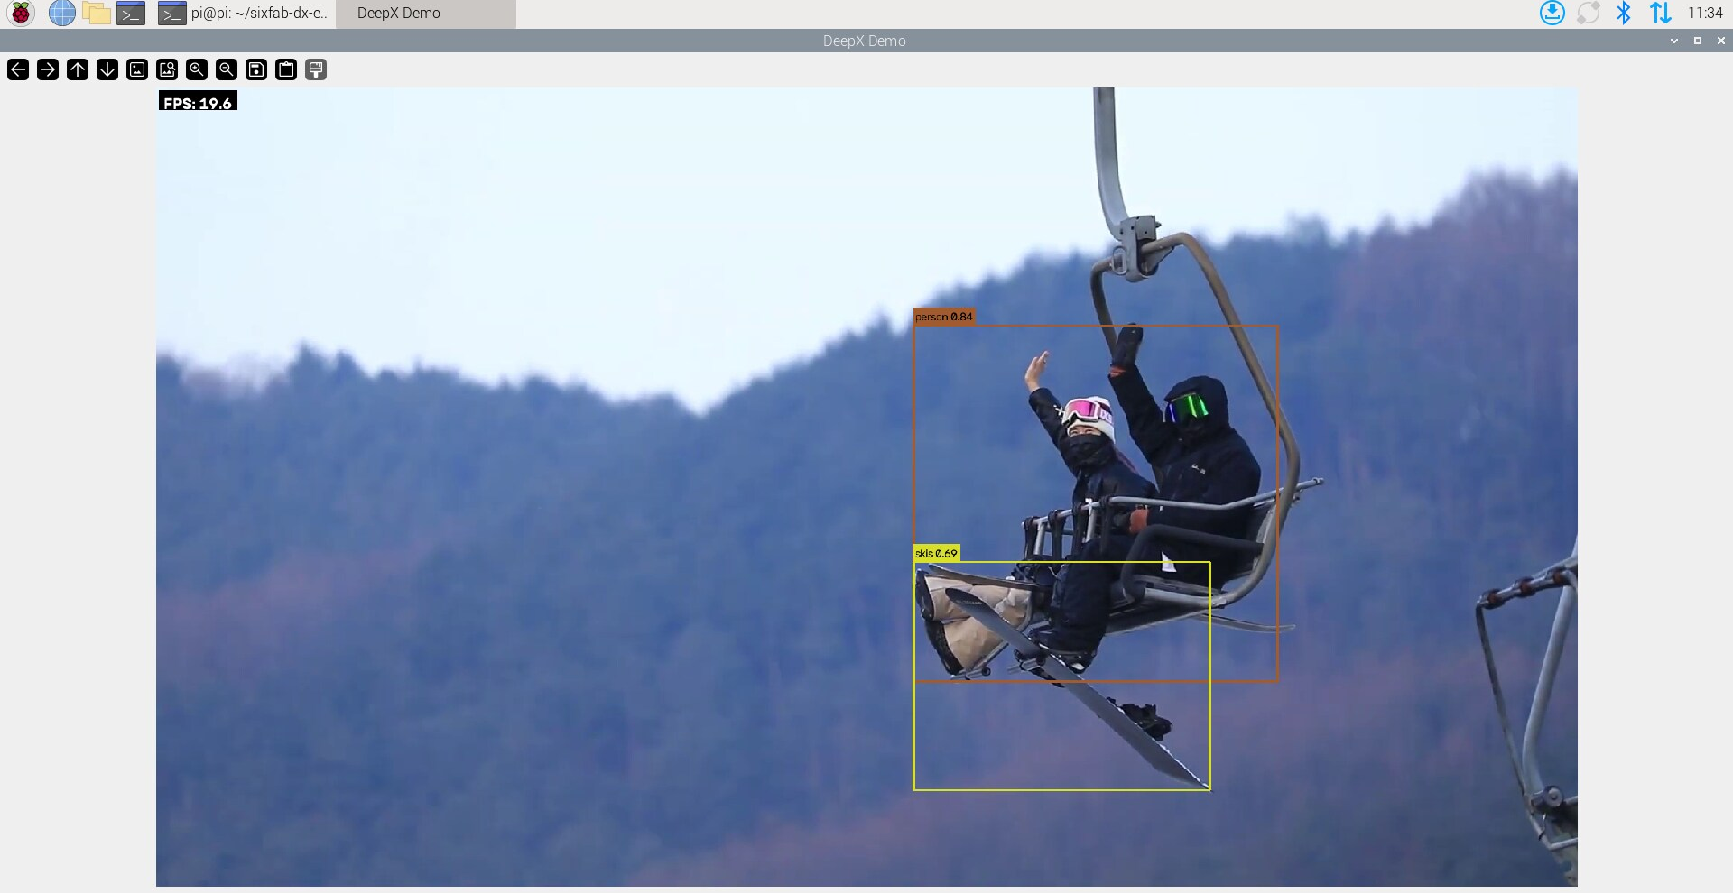Screen dimensions: 1733x893
Task: Click the 11:34 clock
Action: (x=1705, y=13)
